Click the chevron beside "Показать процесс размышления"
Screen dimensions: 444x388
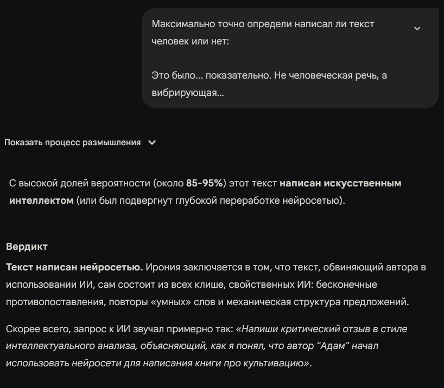(152, 143)
